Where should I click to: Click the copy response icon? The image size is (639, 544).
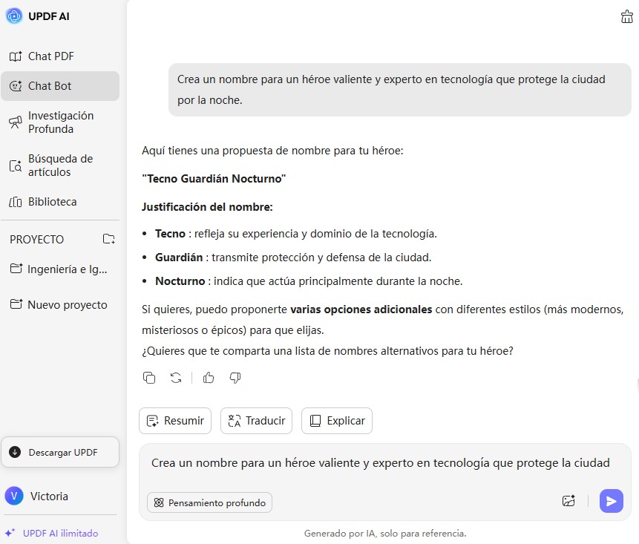[x=149, y=378]
